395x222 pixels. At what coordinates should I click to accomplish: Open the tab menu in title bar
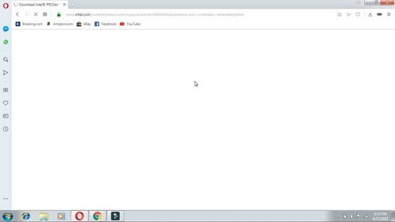point(358,2)
